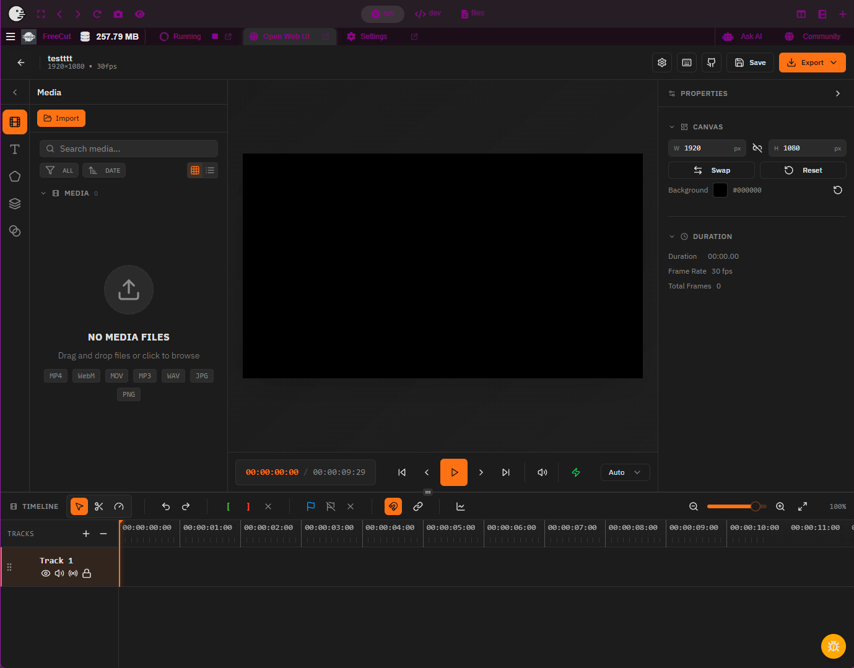Click the black Background color swatch
This screenshot has height=668, width=854.
point(720,190)
